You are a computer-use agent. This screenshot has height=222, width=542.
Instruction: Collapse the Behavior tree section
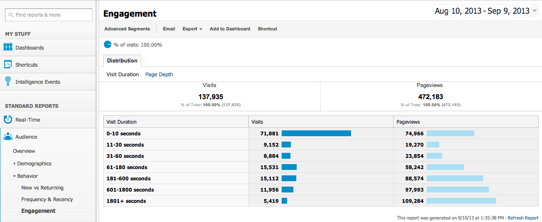[x=15, y=176]
